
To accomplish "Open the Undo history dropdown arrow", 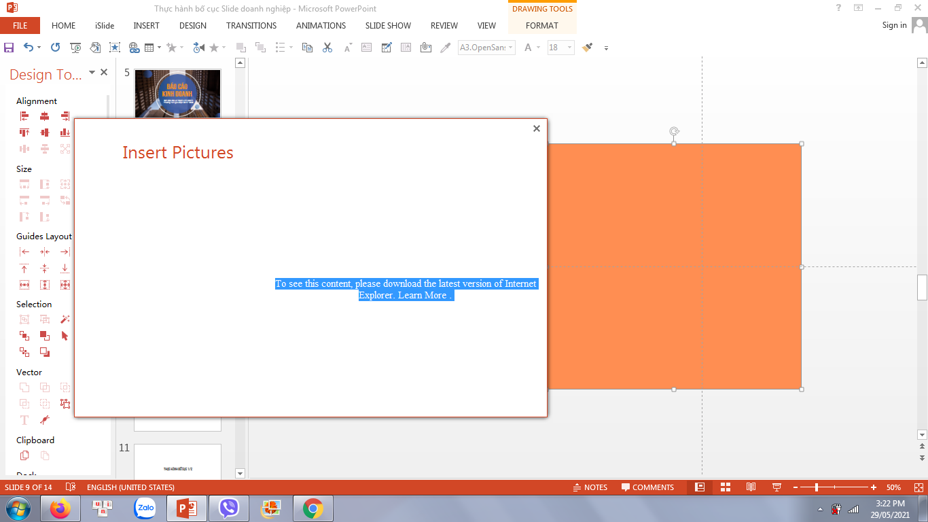I will tap(39, 48).
